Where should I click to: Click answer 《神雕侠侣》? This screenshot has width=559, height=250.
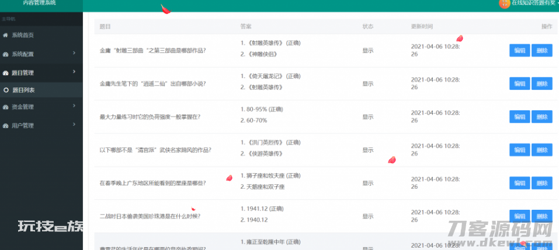point(259,54)
